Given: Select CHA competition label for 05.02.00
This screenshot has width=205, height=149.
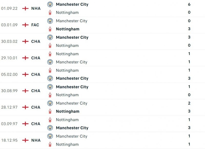Looking at the screenshot, I should [x=36, y=74].
